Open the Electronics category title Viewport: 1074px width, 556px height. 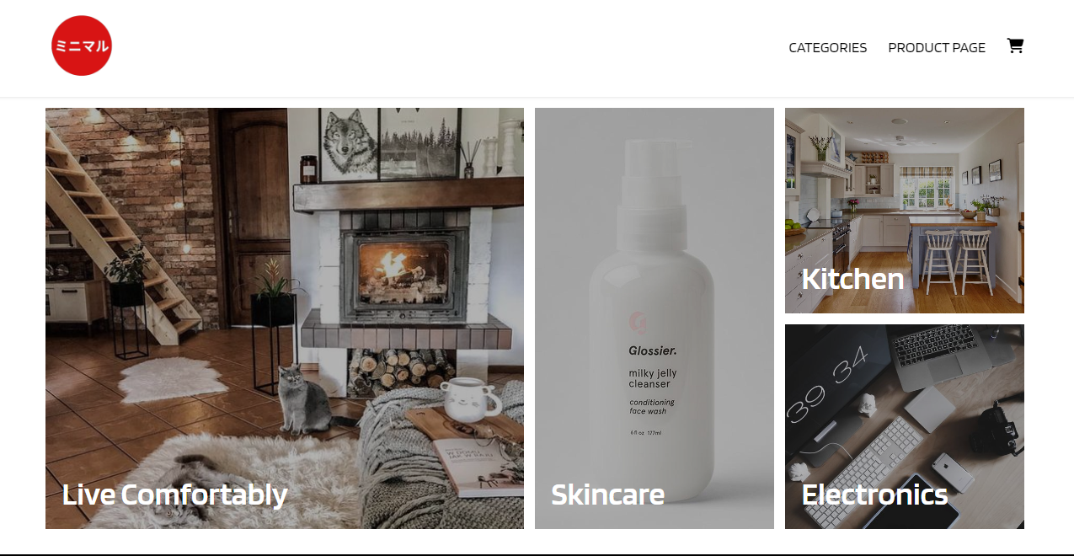[x=874, y=494]
